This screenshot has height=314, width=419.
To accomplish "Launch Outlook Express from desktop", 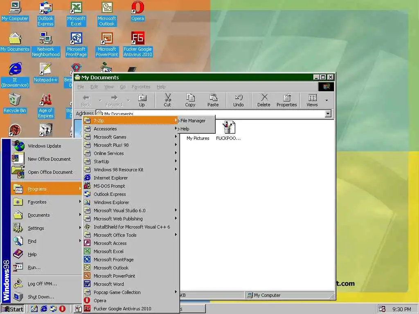I will pyautogui.click(x=45, y=14).
